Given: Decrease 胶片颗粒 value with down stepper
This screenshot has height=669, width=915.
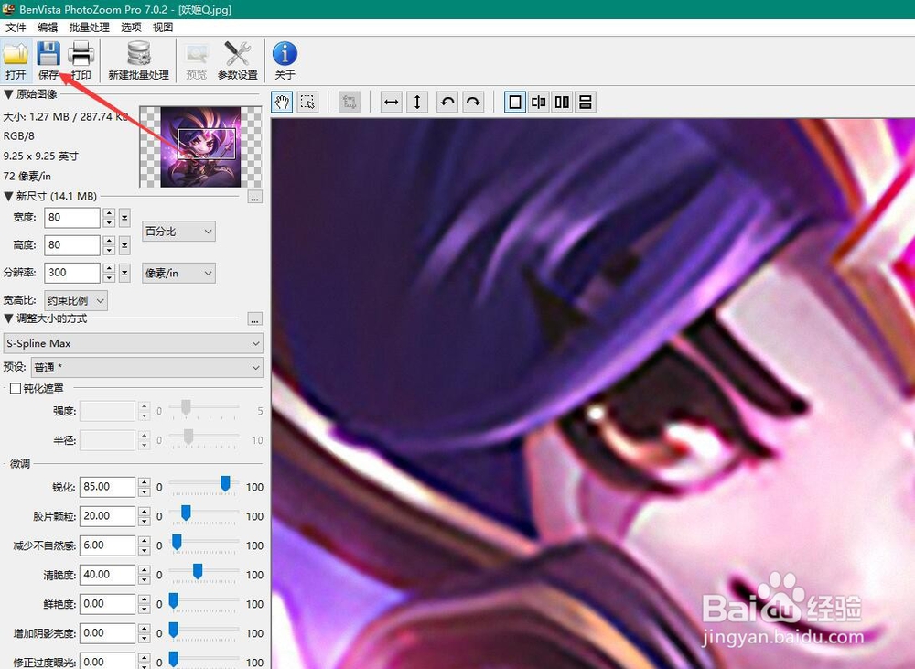Looking at the screenshot, I should [145, 521].
